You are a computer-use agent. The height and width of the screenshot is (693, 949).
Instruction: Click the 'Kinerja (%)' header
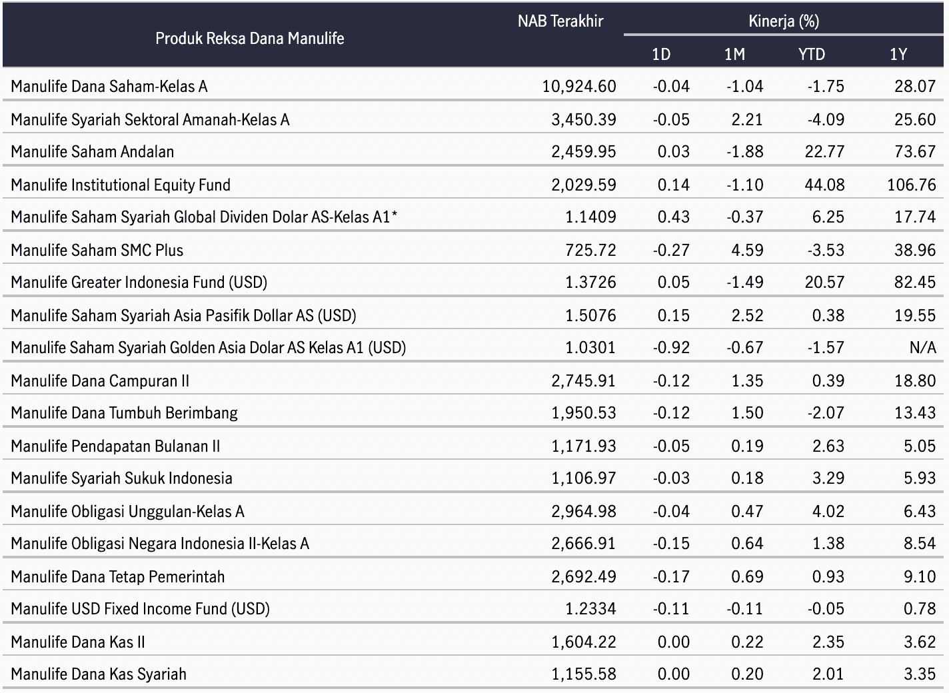point(784,21)
